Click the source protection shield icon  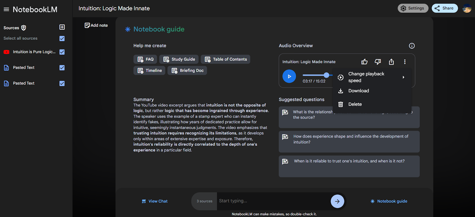(24, 28)
